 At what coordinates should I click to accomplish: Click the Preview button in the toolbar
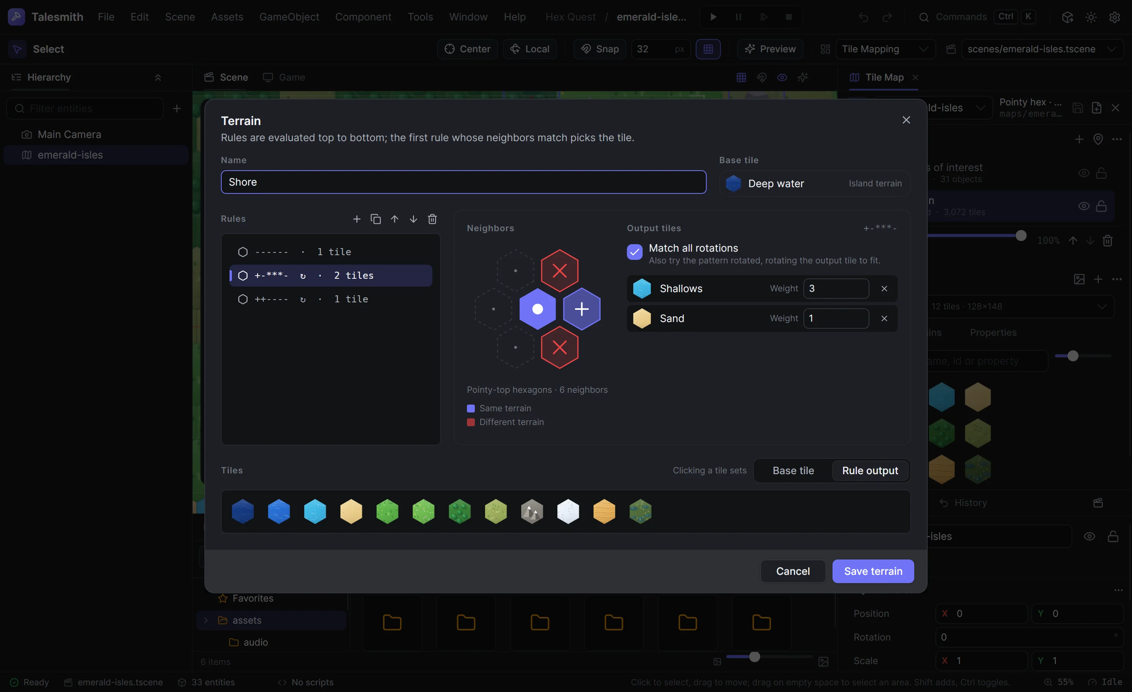tap(770, 49)
